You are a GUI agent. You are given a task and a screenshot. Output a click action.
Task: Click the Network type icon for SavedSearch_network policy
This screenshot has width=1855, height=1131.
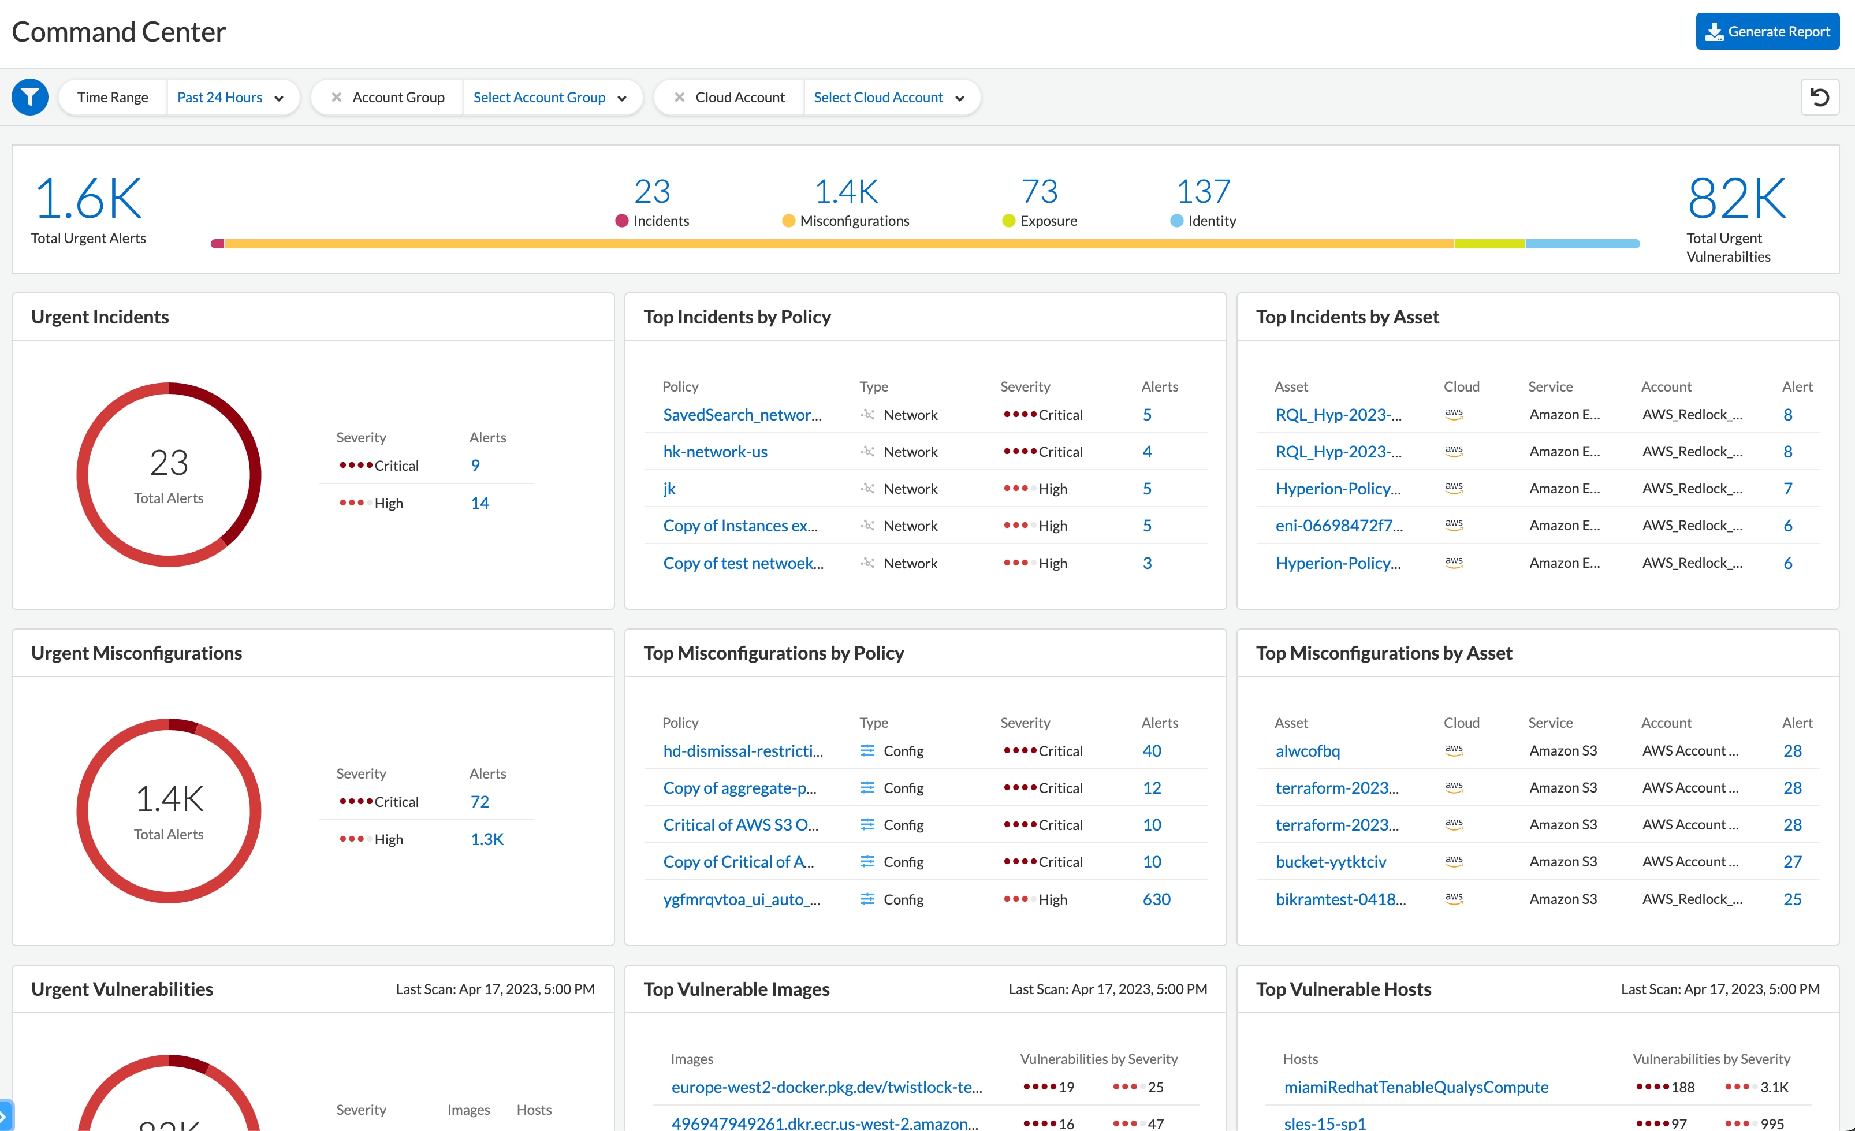click(868, 414)
